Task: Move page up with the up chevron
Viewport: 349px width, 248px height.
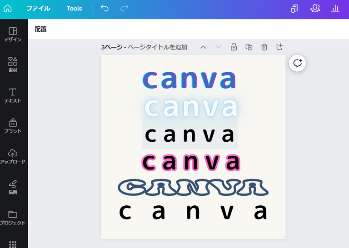Action: pos(203,47)
